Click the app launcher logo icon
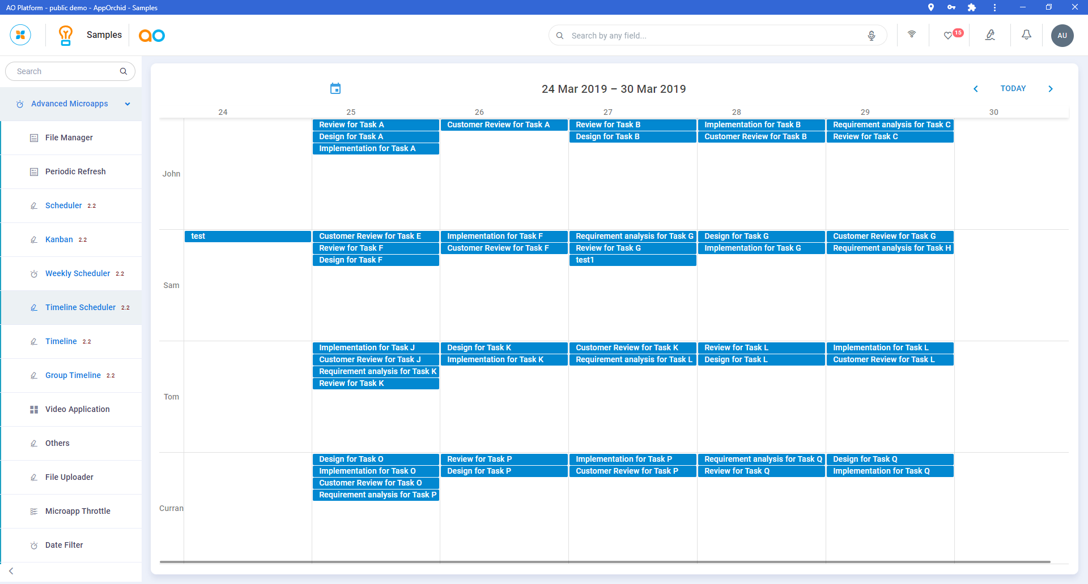 point(20,35)
